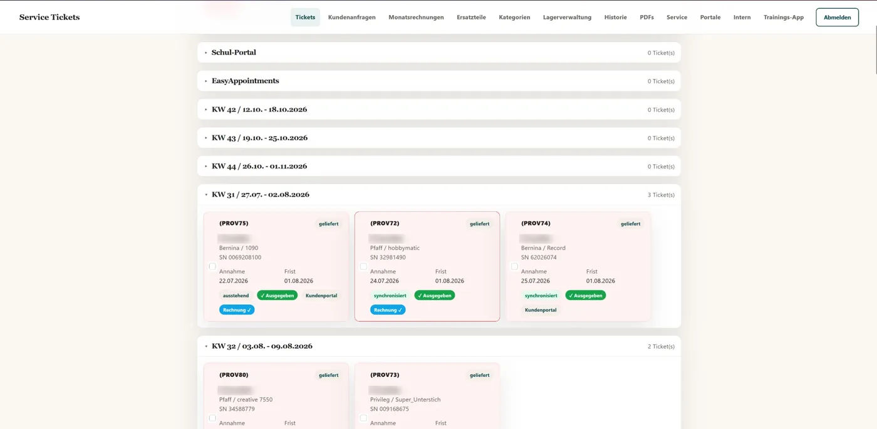This screenshot has height=429, width=877.
Task: Go to Monatsrechnungen
Action: (x=416, y=18)
